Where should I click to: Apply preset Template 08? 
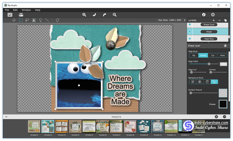coord(130,127)
